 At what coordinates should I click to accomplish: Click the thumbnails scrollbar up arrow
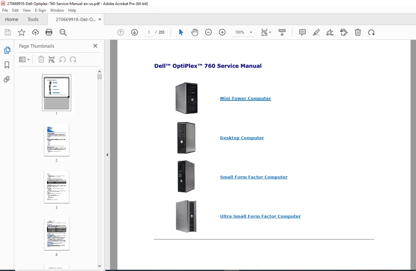pyautogui.click(x=100, y=71)
